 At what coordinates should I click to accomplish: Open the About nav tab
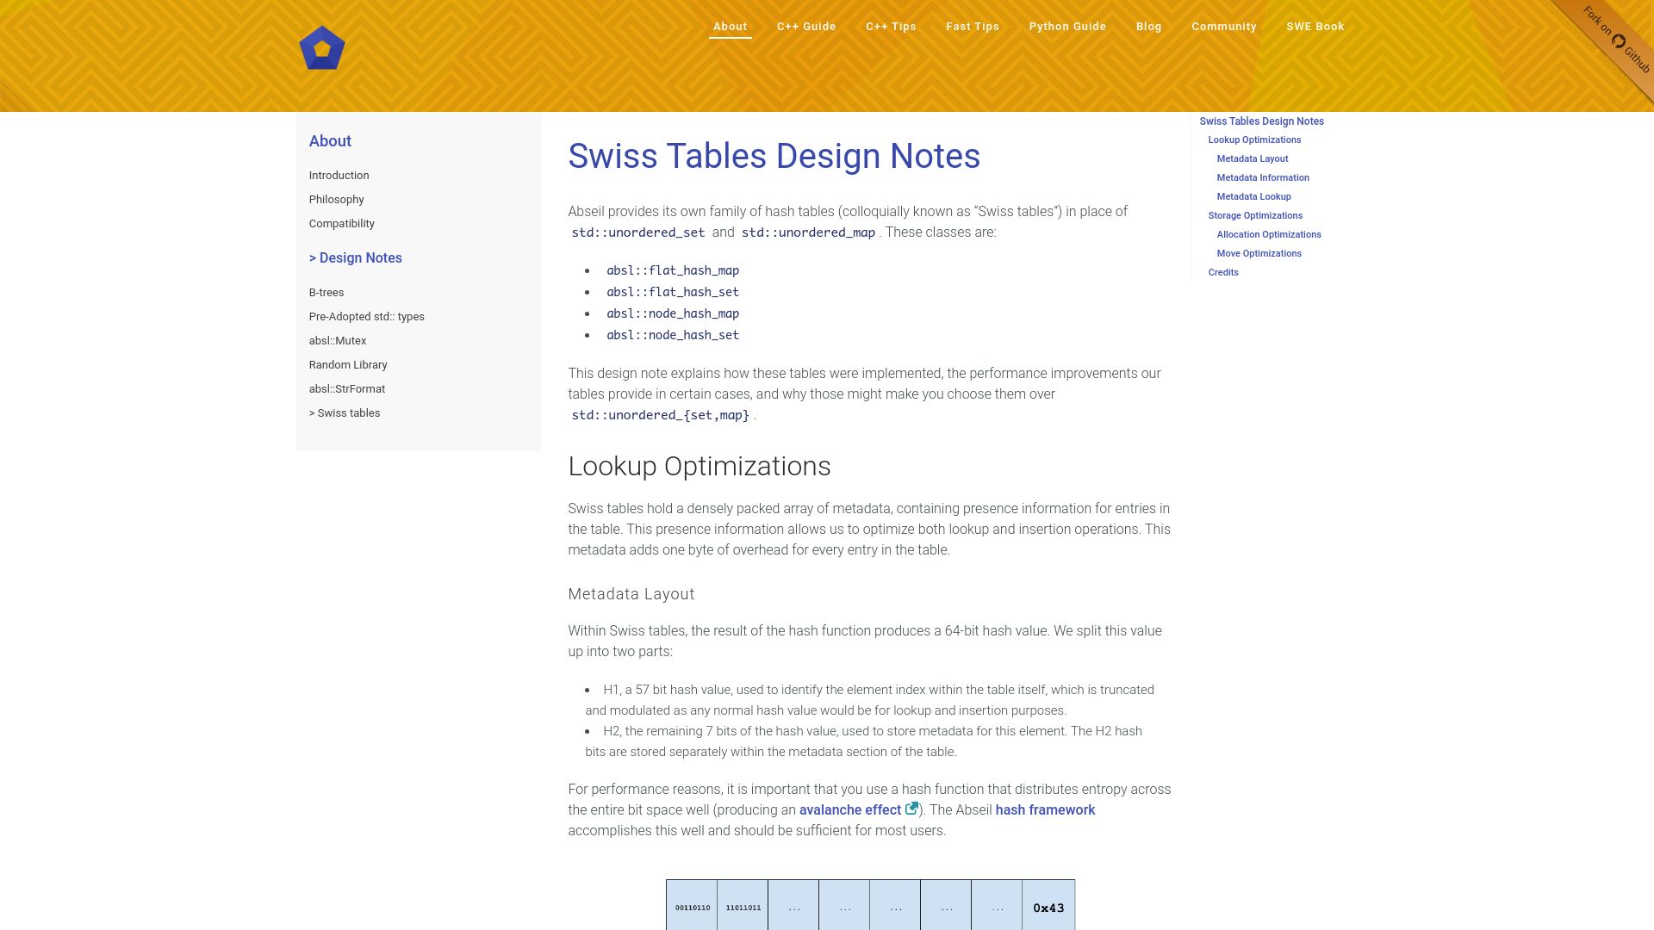(x=730, y=27)
